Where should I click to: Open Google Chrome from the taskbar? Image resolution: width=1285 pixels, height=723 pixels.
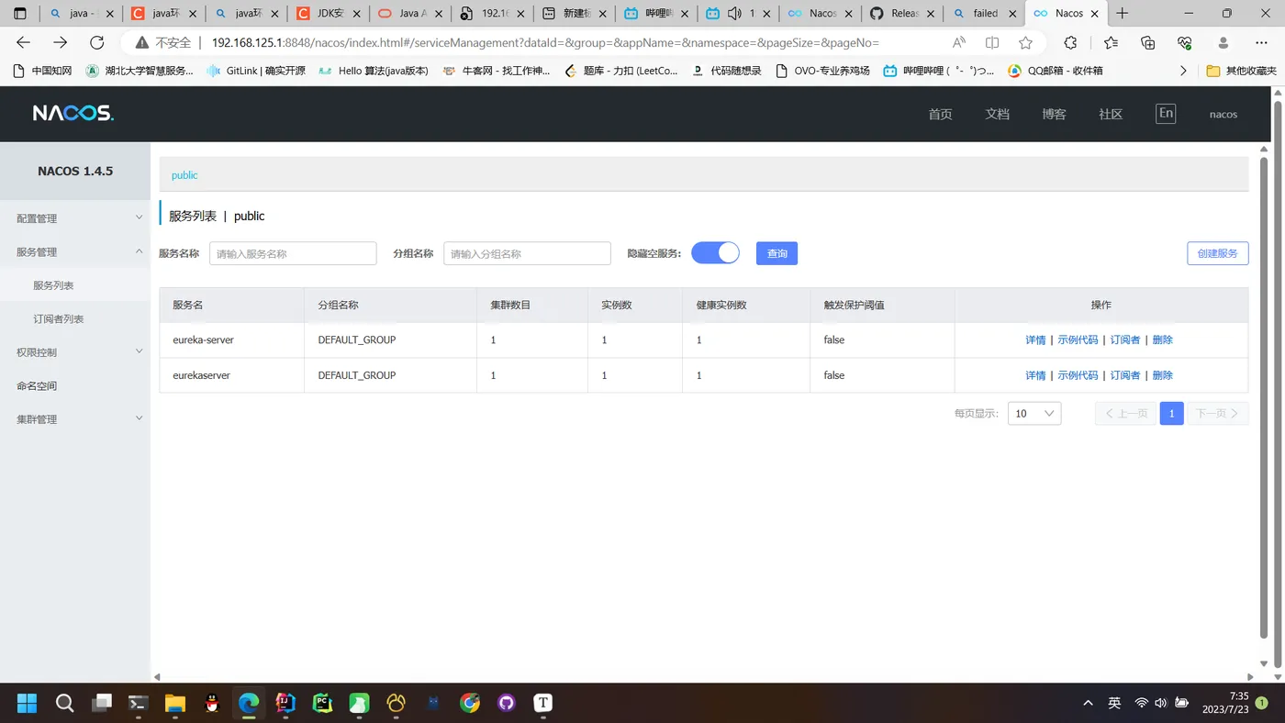470,703
